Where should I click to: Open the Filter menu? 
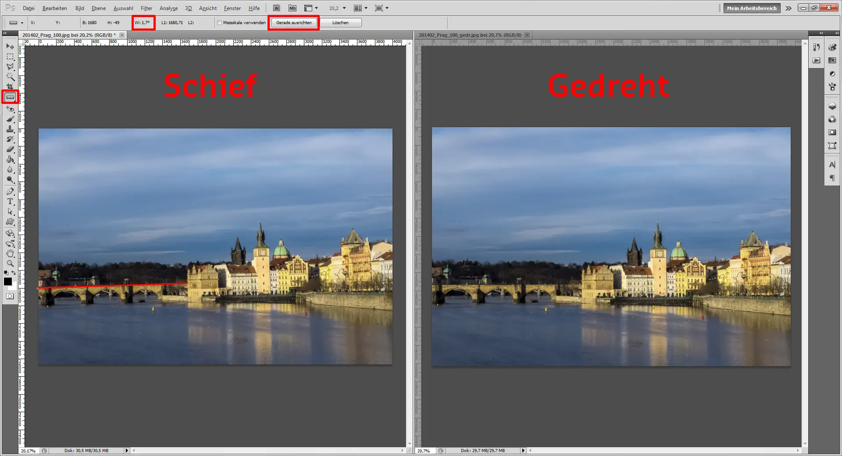(146, 8)
